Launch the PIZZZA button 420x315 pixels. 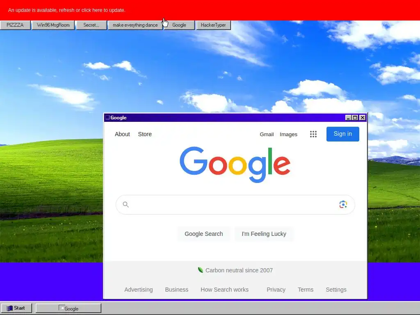(15, 25)
